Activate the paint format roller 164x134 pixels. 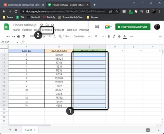point(24,36)
